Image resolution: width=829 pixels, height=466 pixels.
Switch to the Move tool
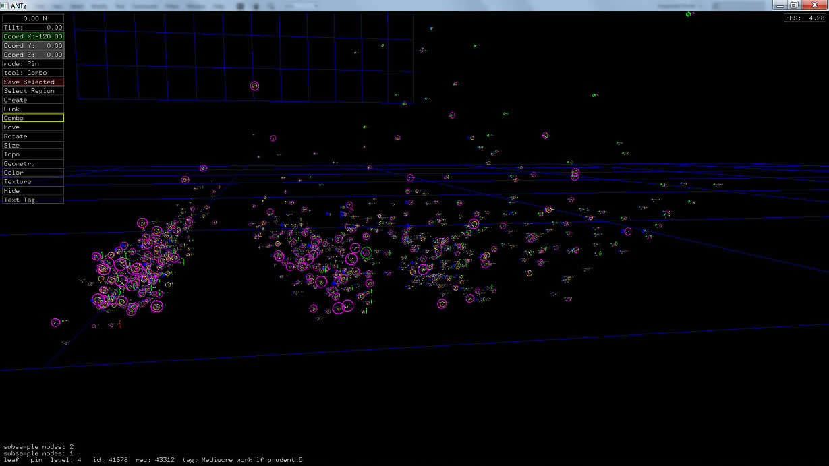[x=33, y=127]
